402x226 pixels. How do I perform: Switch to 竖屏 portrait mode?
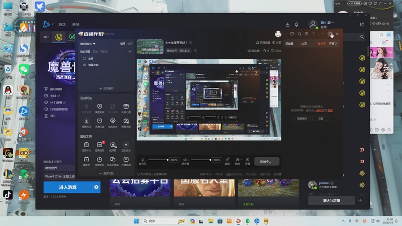point(130,44)
